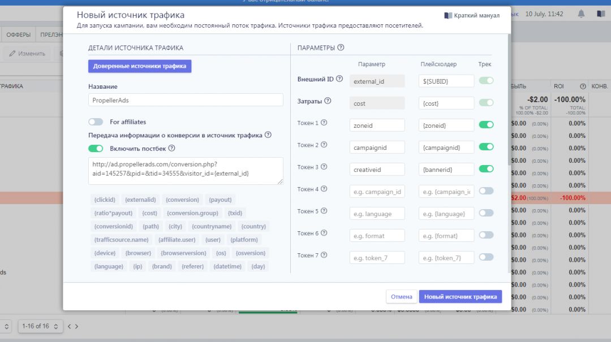
Task: Click help icon beside Внешний ID
Action: (x=339, y=79)
